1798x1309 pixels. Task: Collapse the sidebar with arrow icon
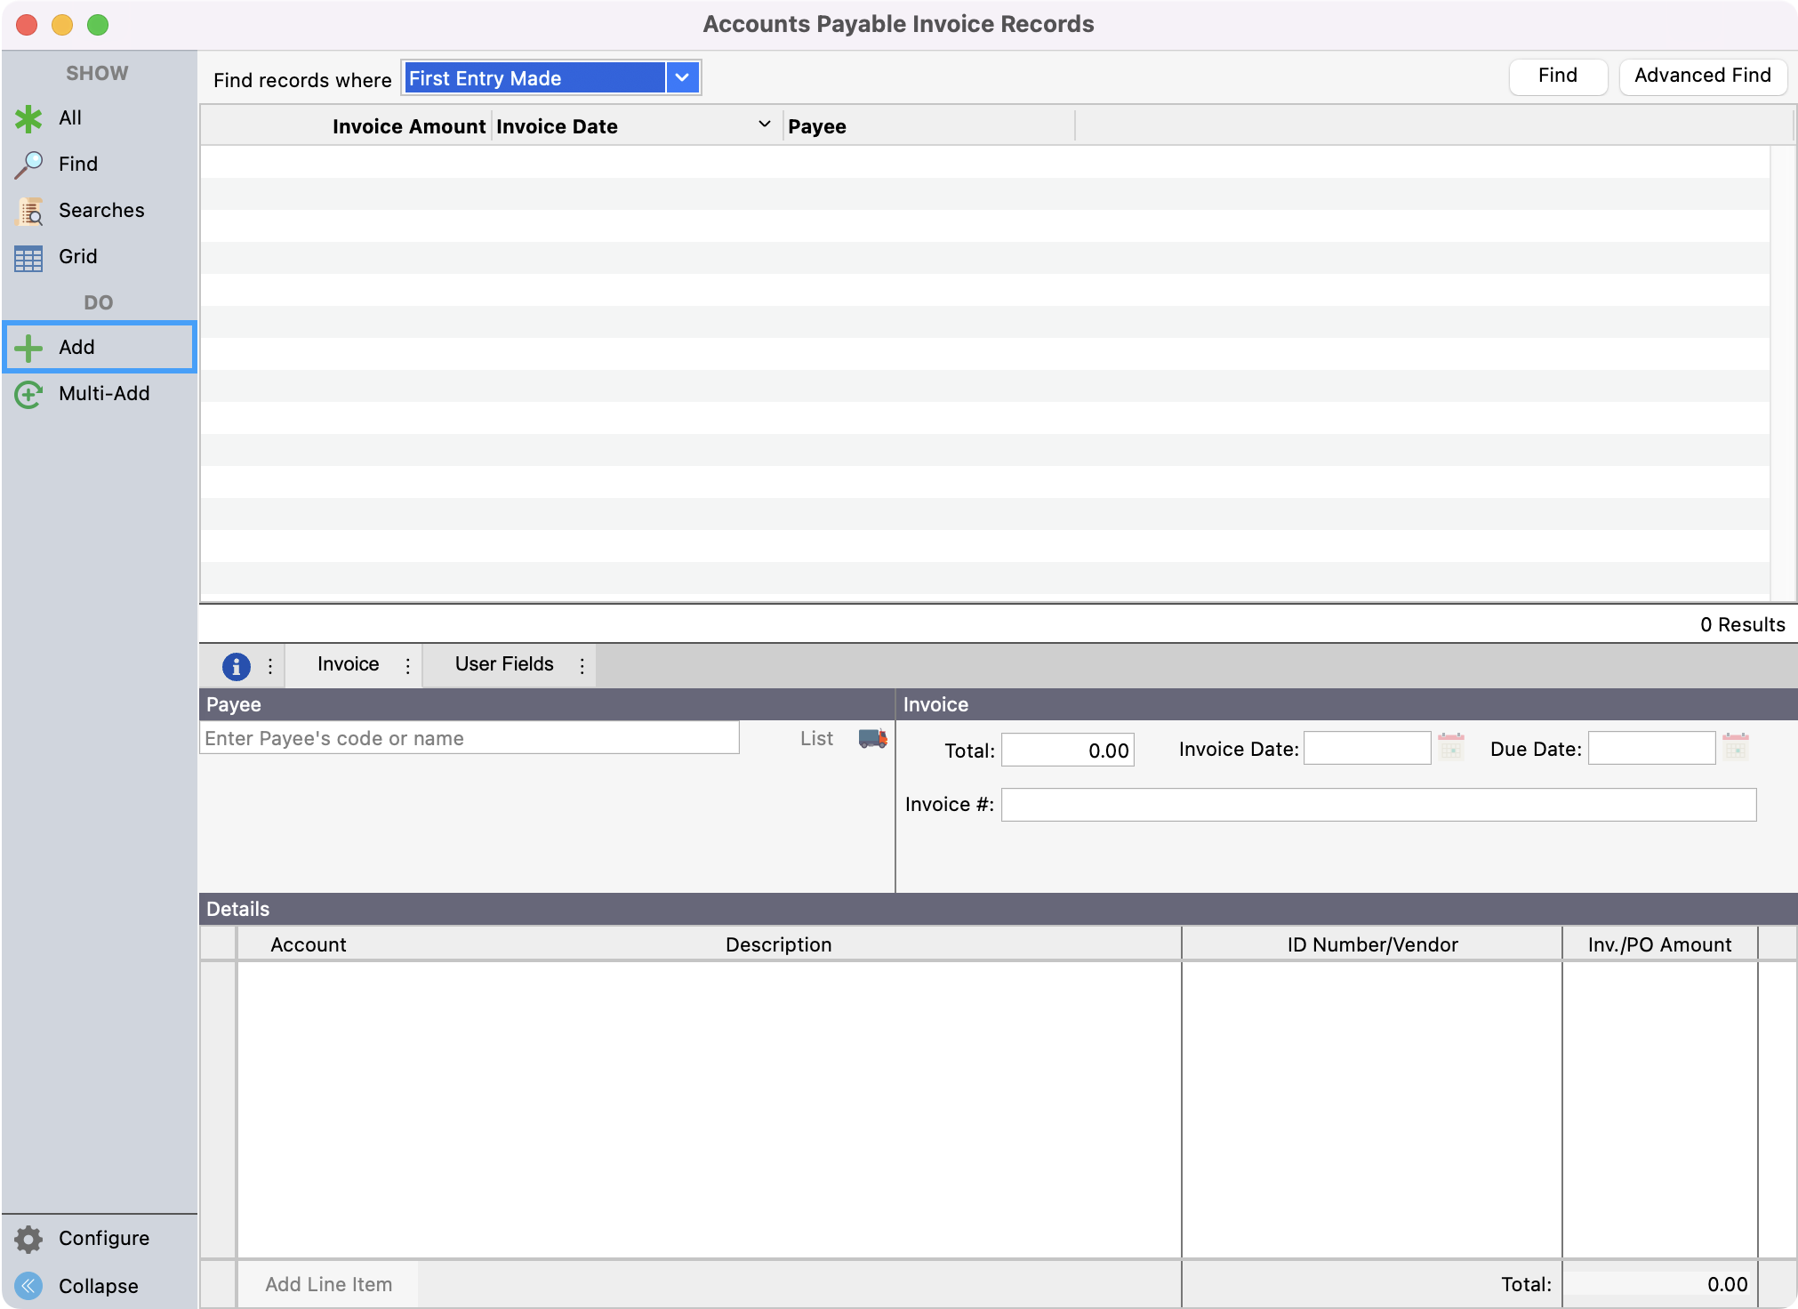pyautogui.click(x=28, y=1286)
